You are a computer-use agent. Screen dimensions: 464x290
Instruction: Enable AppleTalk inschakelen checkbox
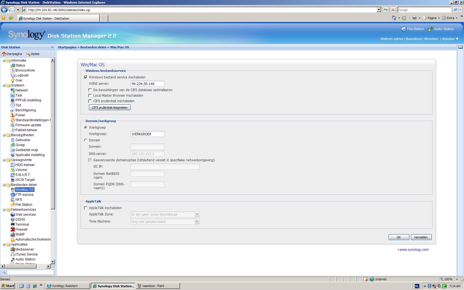[x=86, y=208]
